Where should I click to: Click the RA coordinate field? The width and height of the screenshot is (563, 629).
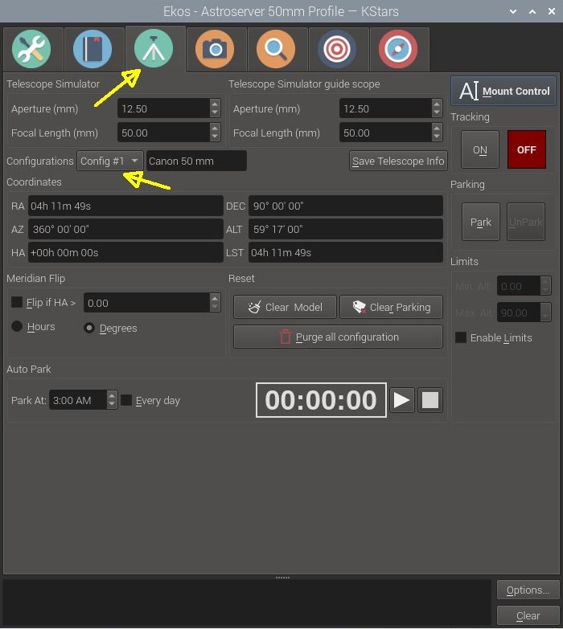pyautogui.click(x=125, y=206)
